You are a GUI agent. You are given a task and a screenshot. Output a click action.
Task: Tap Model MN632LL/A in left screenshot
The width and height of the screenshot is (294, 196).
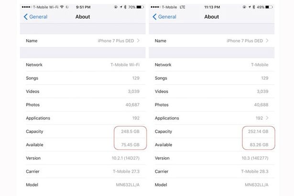click(83, 185)
